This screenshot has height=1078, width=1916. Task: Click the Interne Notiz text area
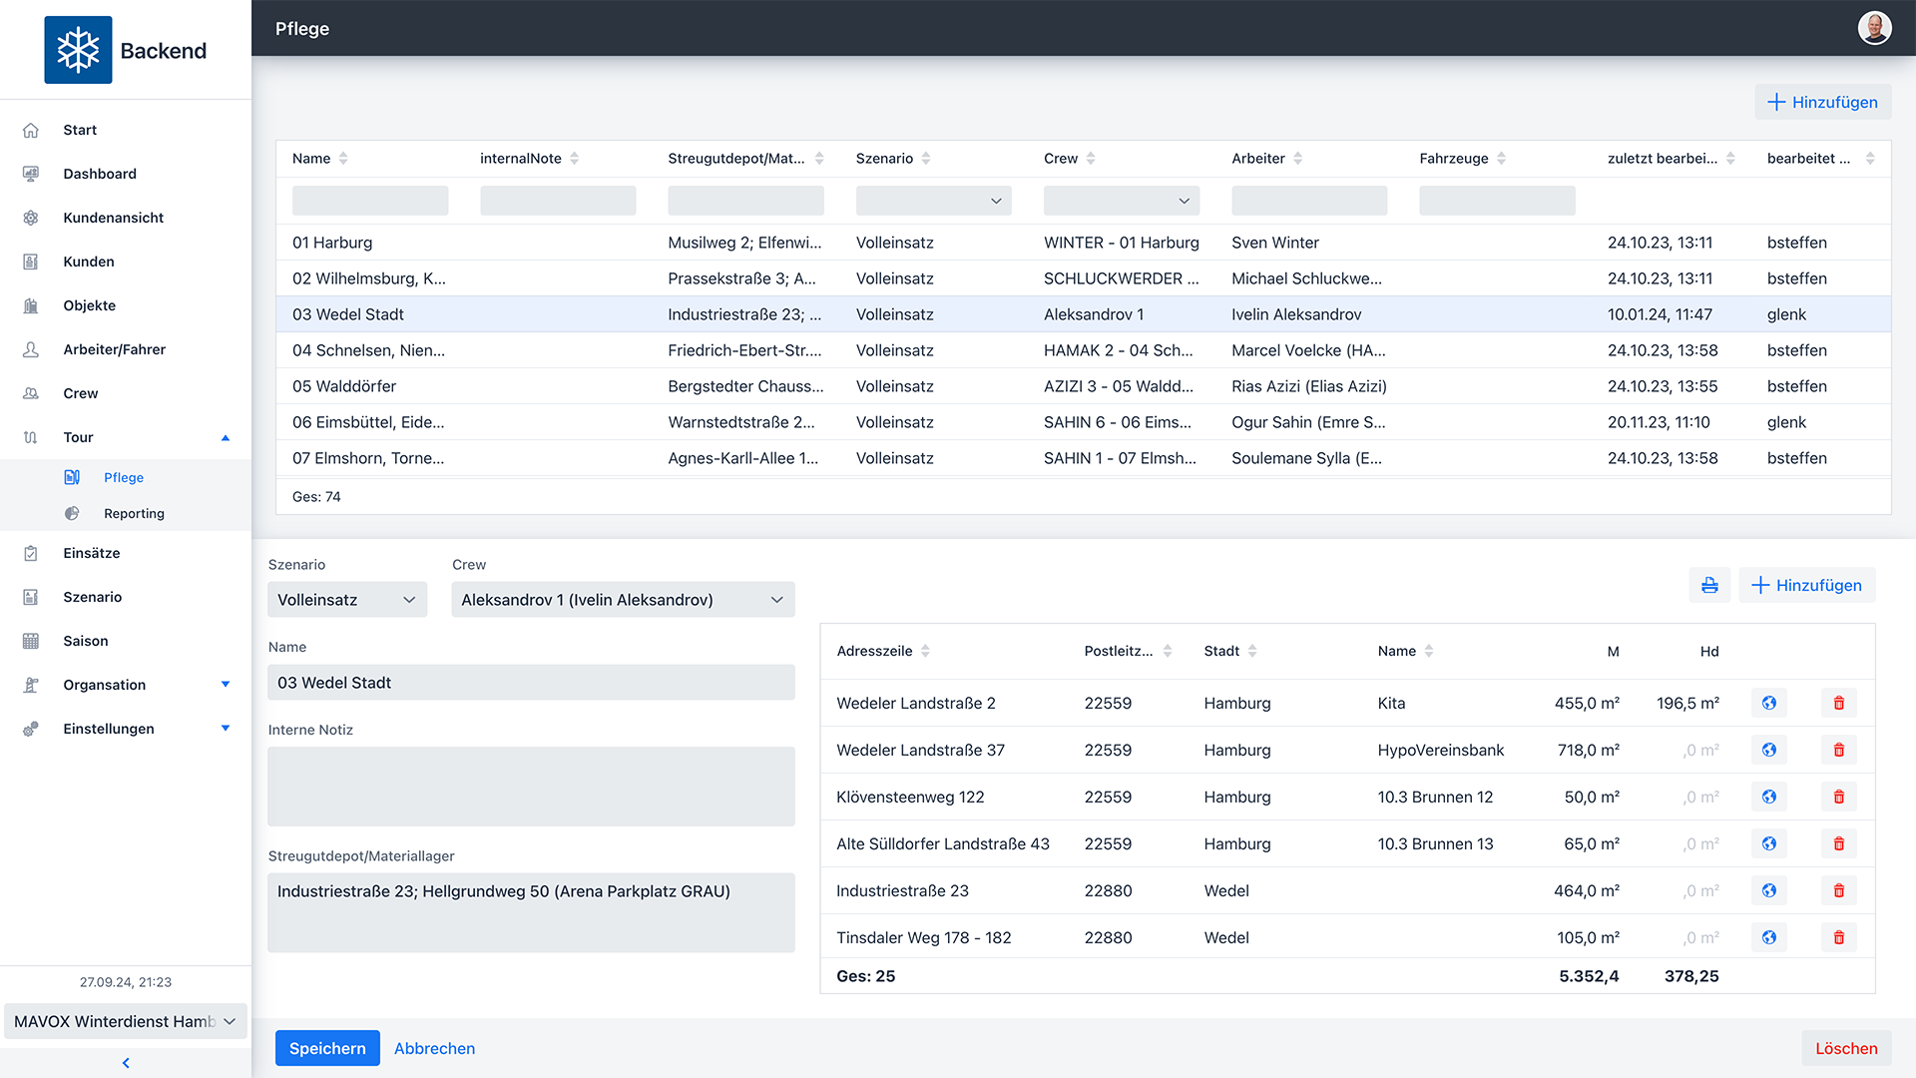tap(531, 786)
